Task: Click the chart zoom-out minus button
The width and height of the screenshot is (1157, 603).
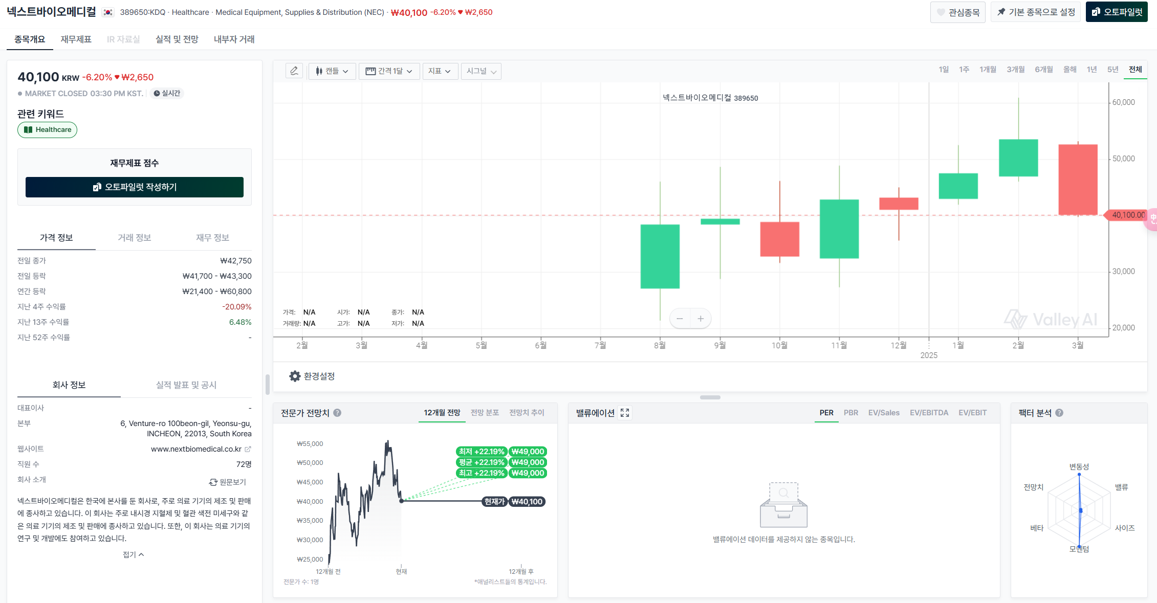Action: pos(680,319)
